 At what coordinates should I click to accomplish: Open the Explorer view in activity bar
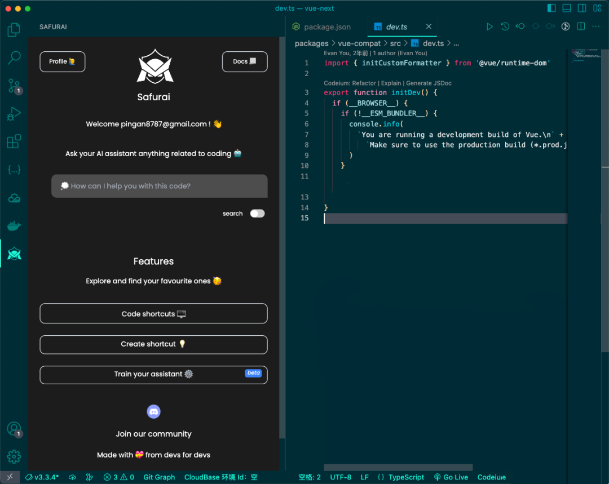click(x=14, y=29)
